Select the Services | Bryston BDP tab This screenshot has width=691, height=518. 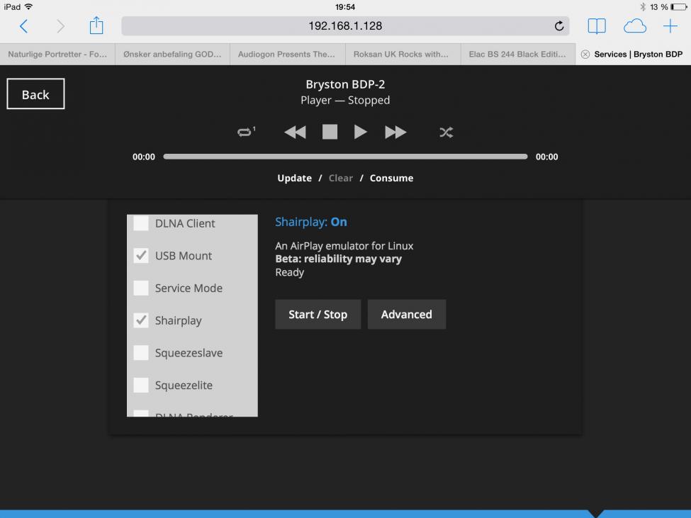coord(634,54)
